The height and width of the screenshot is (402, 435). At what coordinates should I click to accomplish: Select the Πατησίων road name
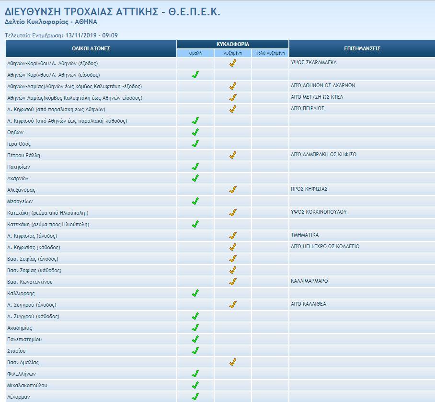coord(19,167)
